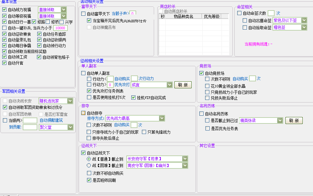Open 成宜 target dropdown
This screenshot has width=313, height=196.
170,85
